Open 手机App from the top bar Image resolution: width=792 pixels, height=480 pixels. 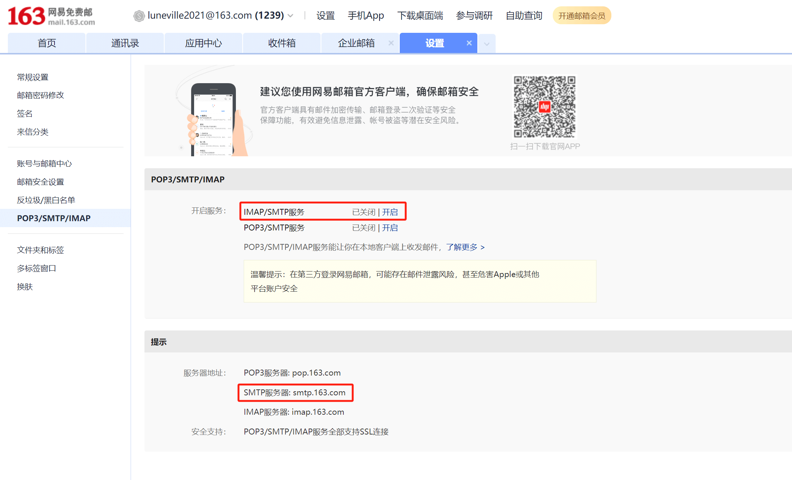366,16
